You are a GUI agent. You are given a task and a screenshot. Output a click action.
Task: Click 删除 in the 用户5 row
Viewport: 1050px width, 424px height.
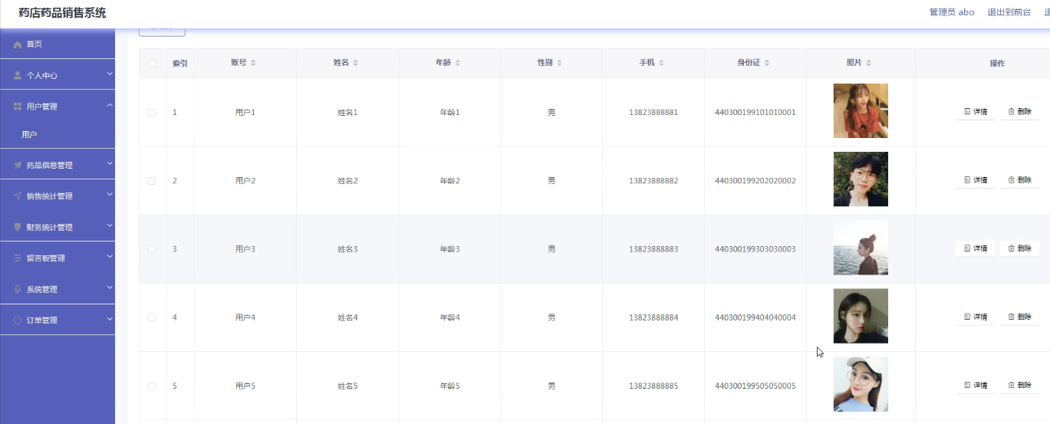(1019, 385)
